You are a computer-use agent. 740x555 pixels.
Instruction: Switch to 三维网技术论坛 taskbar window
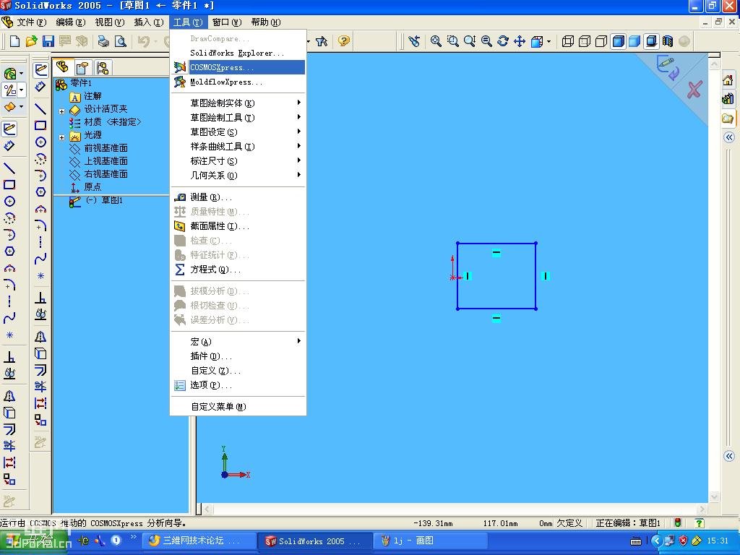(x=199, y=541)
